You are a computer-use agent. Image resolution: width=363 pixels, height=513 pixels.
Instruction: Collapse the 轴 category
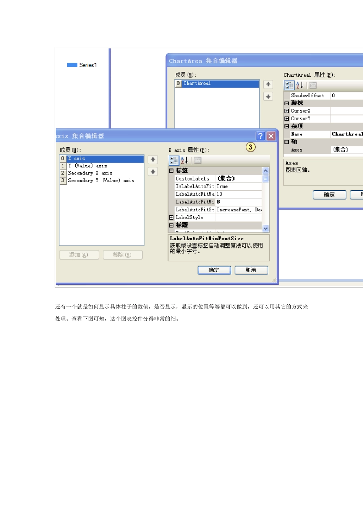[287, 142]
